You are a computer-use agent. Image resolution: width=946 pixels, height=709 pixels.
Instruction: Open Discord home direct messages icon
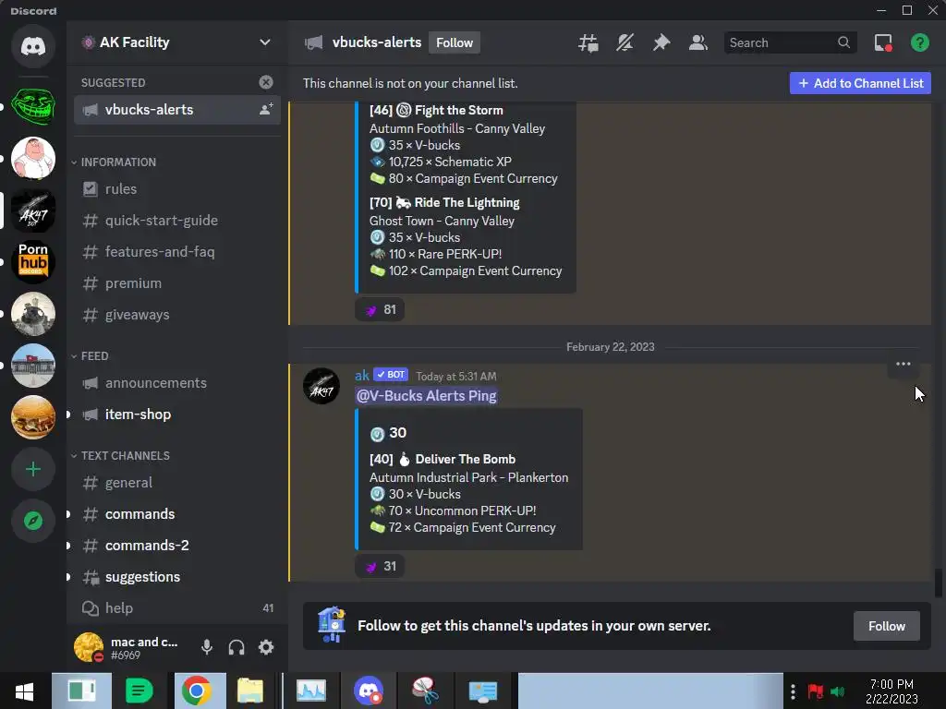33,46
